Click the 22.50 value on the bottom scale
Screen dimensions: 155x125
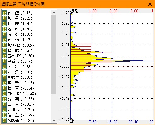tap(133, 122)
